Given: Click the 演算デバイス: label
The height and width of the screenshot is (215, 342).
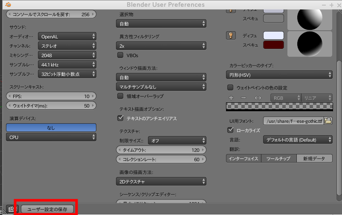Looking at the screenshot, I should coord(23,118).
